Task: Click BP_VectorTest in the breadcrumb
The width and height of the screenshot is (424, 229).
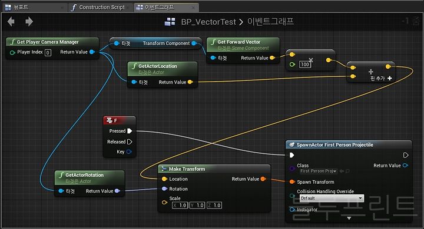Action: click(x=208, y=22)
